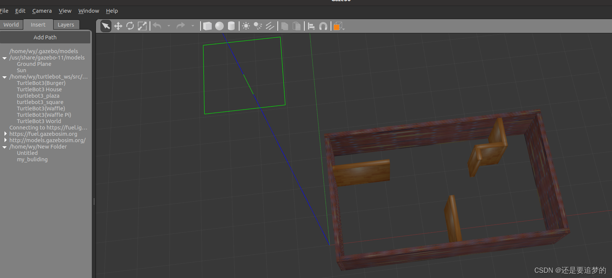The image size is (612, 278).
Task: Open the Camera menu
Action: click(42, 11)
